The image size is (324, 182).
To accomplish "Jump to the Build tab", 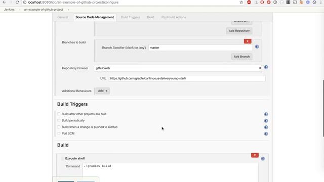I will tap(151, 17).
